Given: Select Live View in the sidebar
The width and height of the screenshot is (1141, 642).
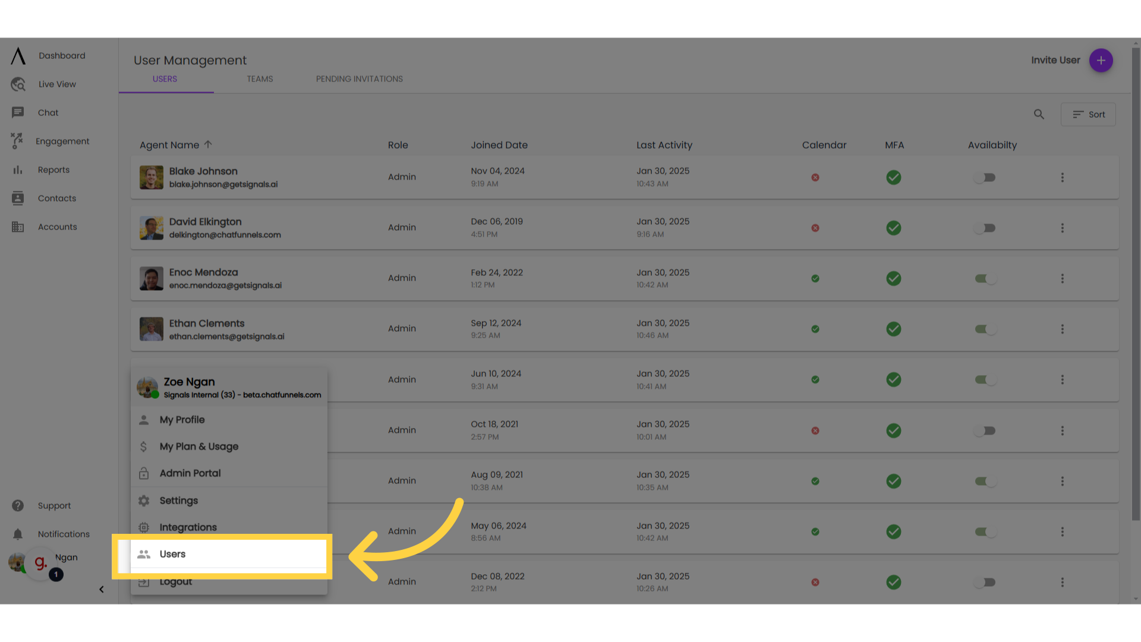Looking at the screenshot, I should click(x=56, y=84).
